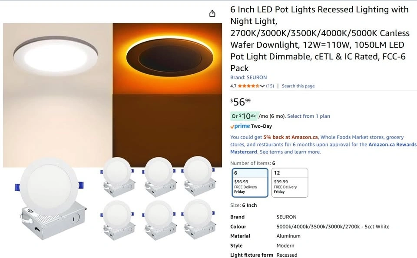
Task: Click See terms and learn more
Action: (x=290, y=152)
